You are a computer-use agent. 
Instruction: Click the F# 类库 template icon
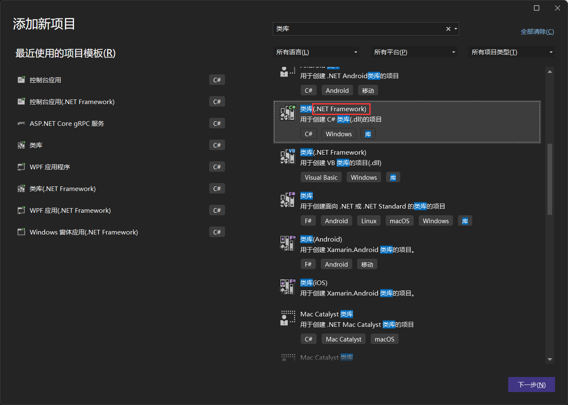click(287, 200)
